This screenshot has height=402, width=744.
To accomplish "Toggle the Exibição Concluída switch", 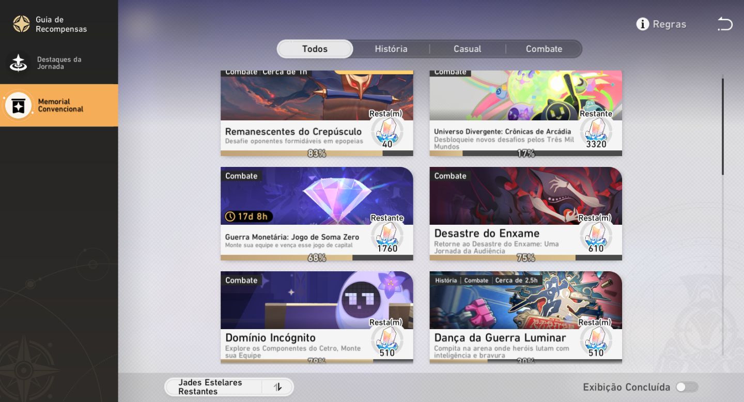I will tap(687, 387).
